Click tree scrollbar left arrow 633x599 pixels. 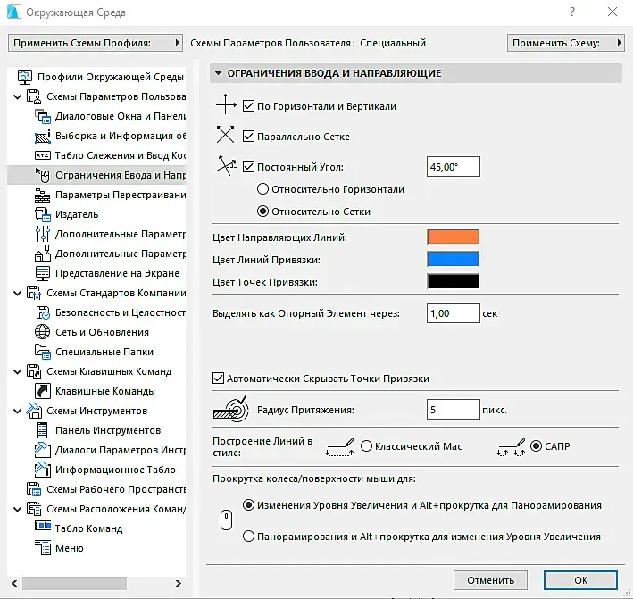(x=14, y=583)
